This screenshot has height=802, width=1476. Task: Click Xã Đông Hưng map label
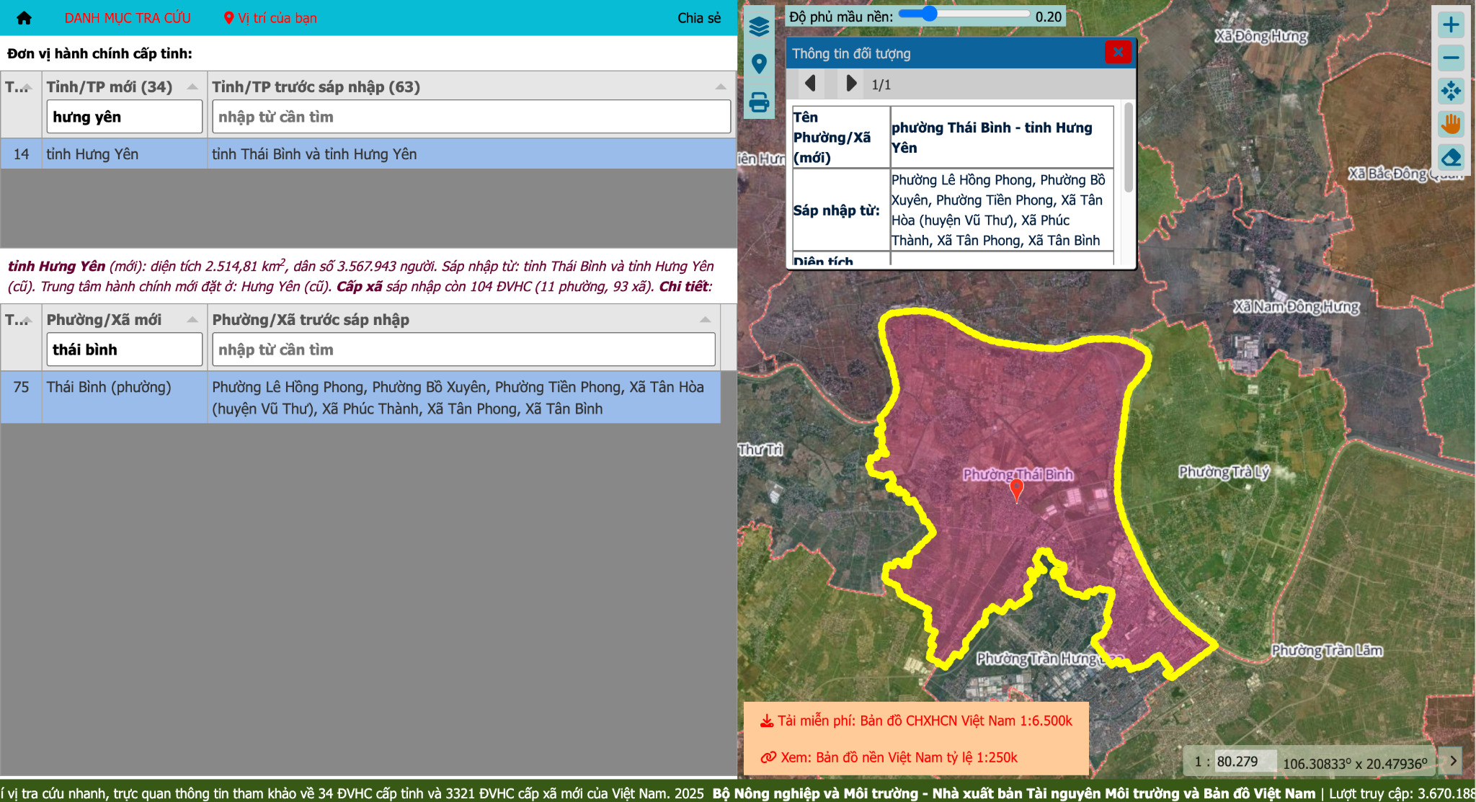[1261, 36]
